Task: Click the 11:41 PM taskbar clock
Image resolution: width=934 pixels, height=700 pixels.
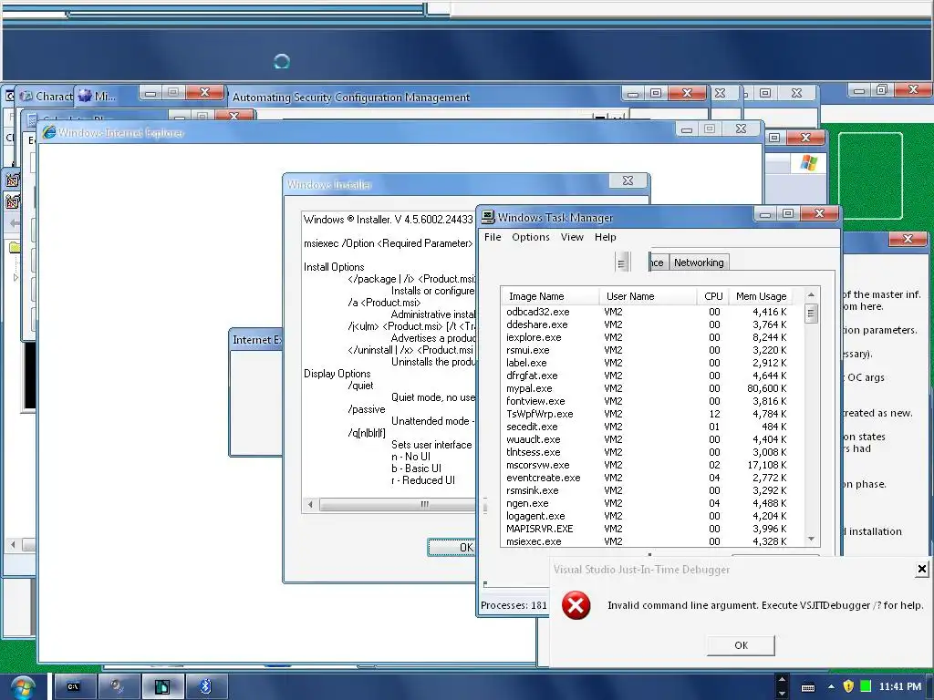Action: (x=900, y=687)
